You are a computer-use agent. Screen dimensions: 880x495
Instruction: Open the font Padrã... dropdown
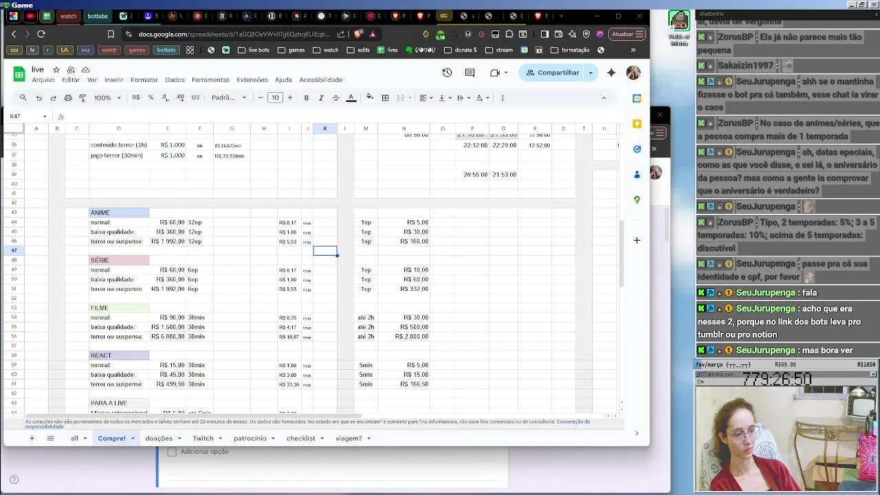[x=229, y=98]
